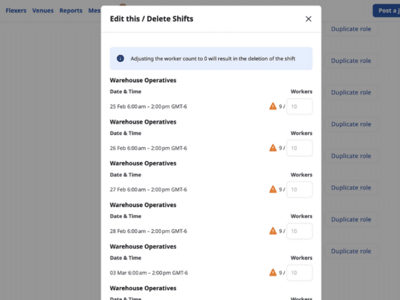Click warning icon for 03 Mar shift
The image size is (400, 300).
click(272, 272)
